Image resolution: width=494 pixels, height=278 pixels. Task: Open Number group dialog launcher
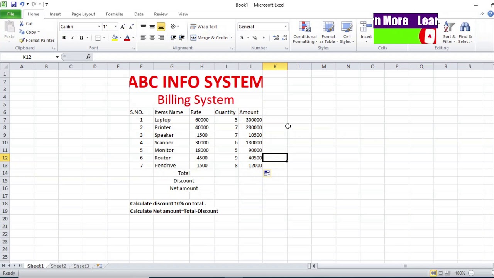[286, 48]
